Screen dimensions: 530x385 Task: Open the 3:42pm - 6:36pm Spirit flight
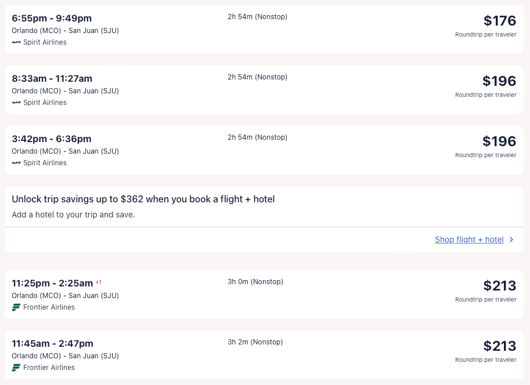[x=51, y=139]
